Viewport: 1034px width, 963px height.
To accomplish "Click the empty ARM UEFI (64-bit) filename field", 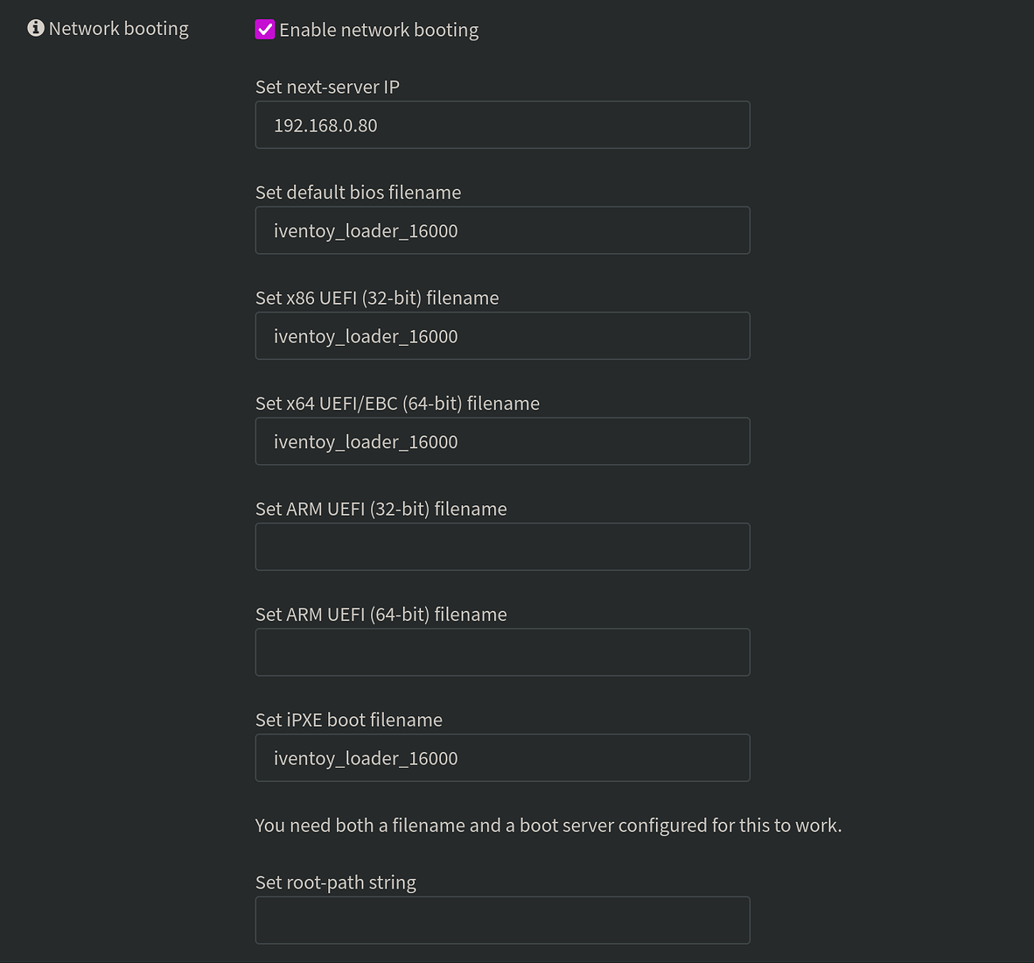I will coord(502,651).
